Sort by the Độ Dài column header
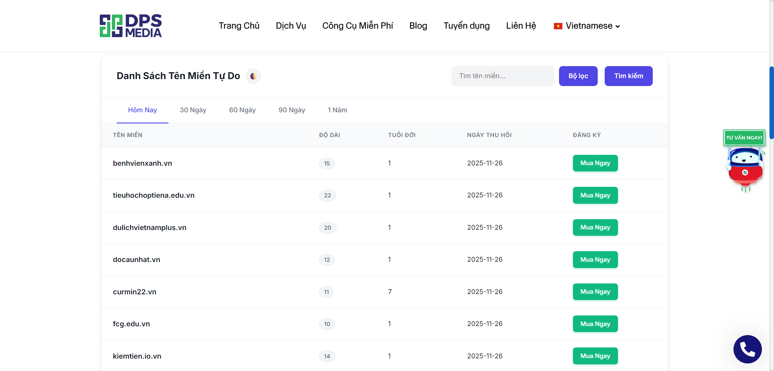 tap(330, 135)
